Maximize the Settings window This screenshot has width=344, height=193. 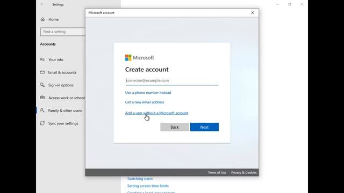click(290, 4)
